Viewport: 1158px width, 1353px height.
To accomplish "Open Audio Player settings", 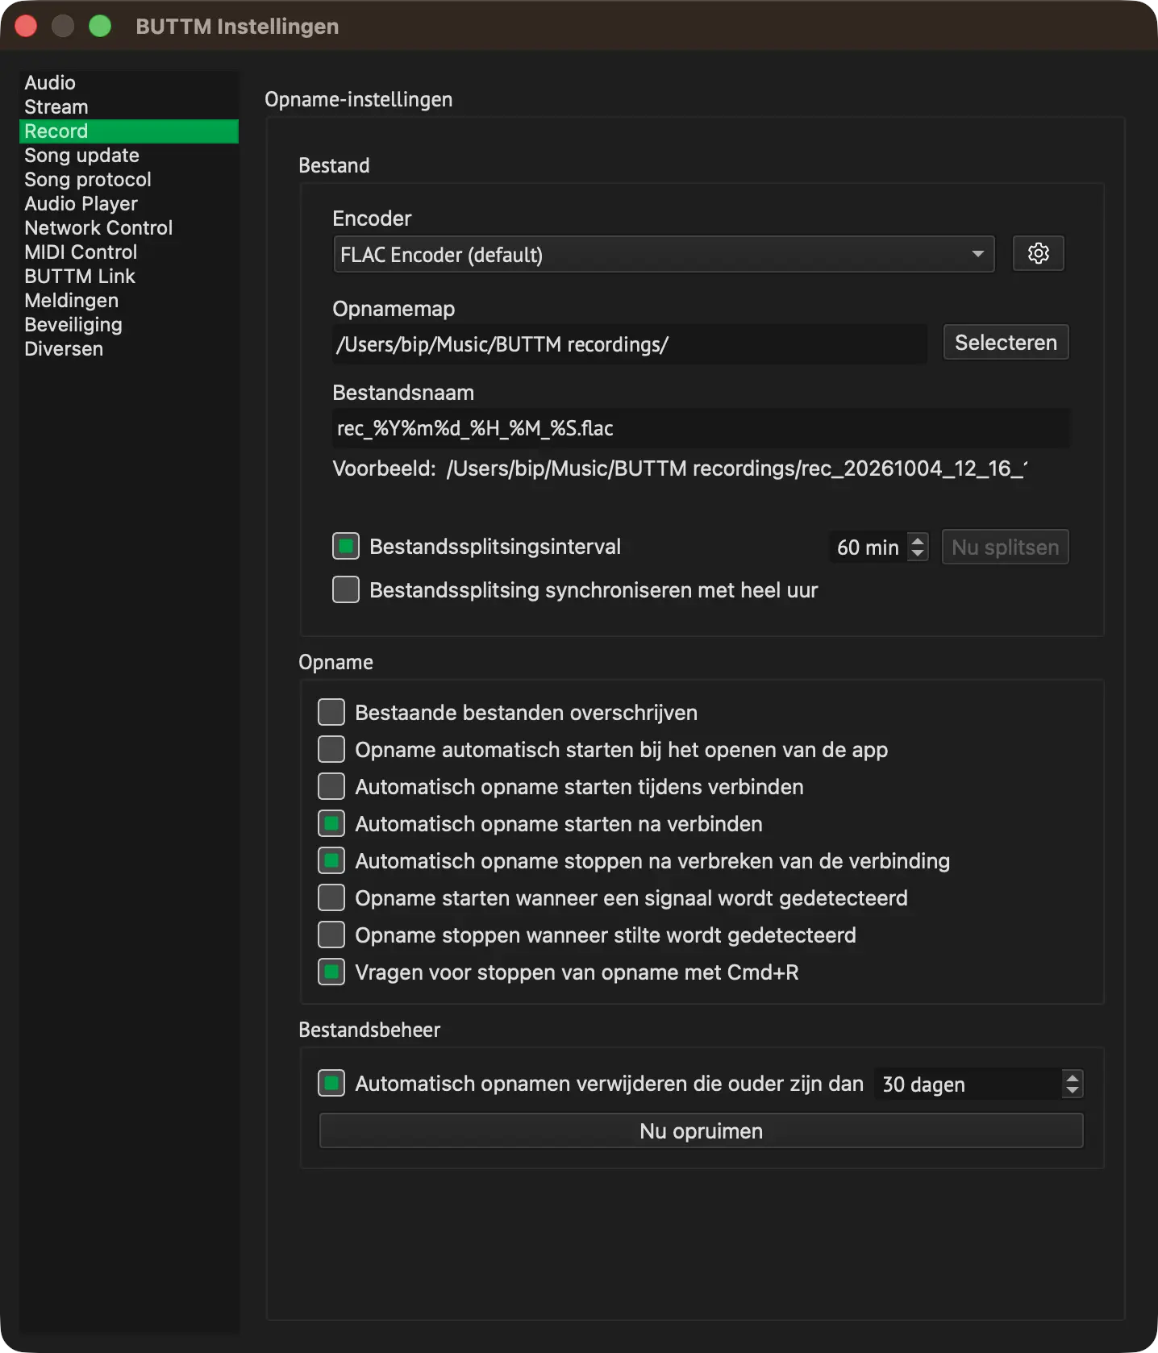I will pyautogui.click(x=129, y=203).
